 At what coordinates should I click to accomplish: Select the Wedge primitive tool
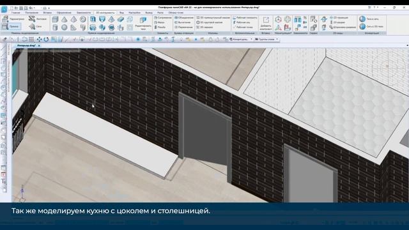(73, 27)
